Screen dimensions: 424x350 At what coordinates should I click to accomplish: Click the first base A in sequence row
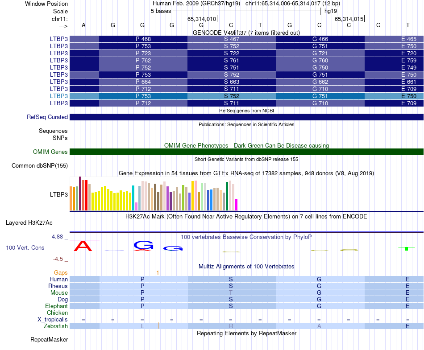83,25
